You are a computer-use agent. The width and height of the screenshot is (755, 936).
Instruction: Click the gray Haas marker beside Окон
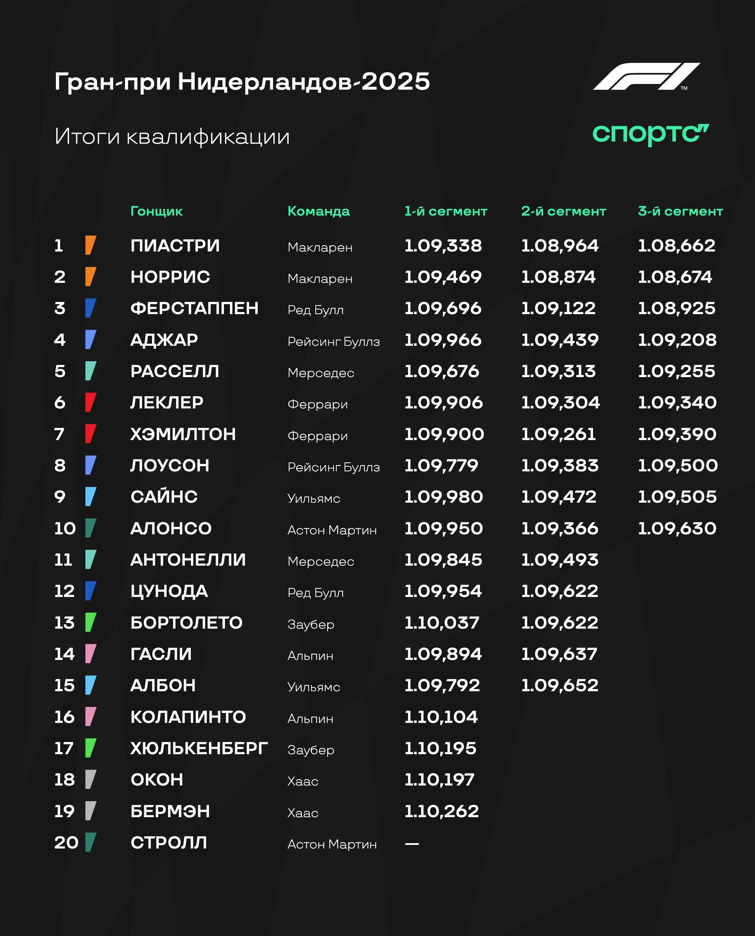[90, 779]
